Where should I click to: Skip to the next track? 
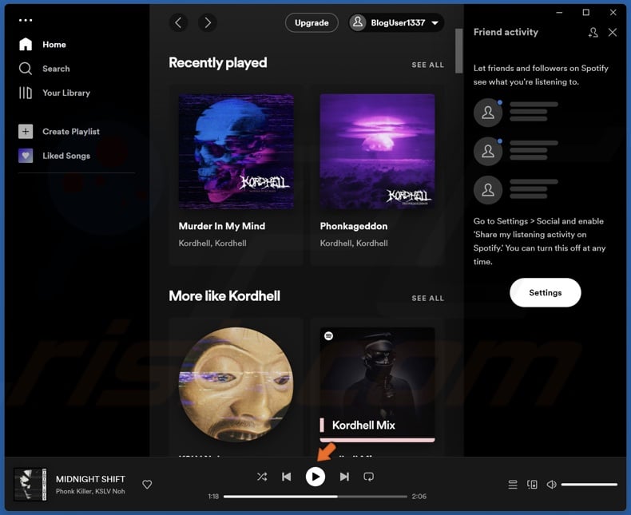pyautogui.click(x=344, y=477)
